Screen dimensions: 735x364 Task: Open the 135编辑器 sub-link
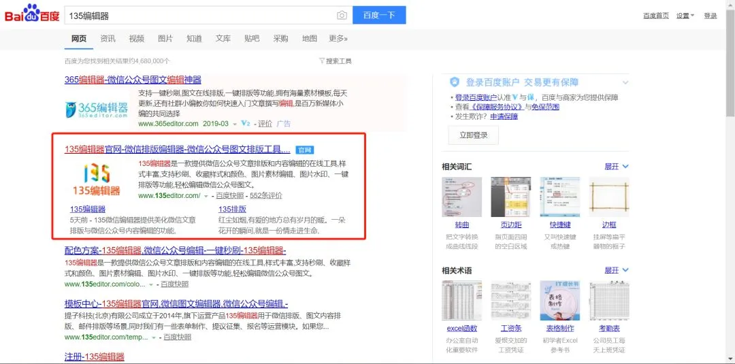(88, 209)
